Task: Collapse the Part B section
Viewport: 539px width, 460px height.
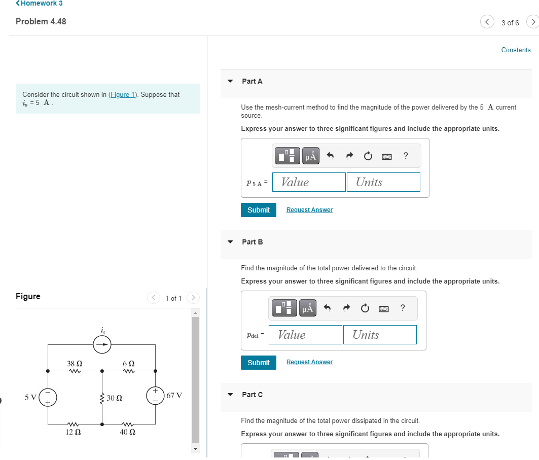Action: 230,242
